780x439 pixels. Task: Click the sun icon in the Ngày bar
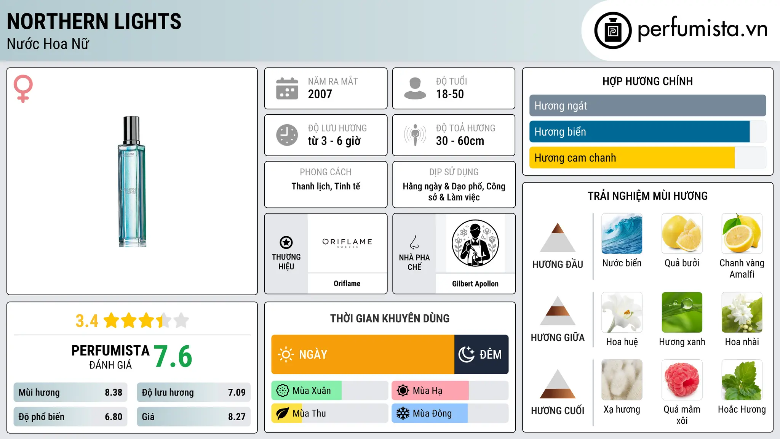(286, 354)
